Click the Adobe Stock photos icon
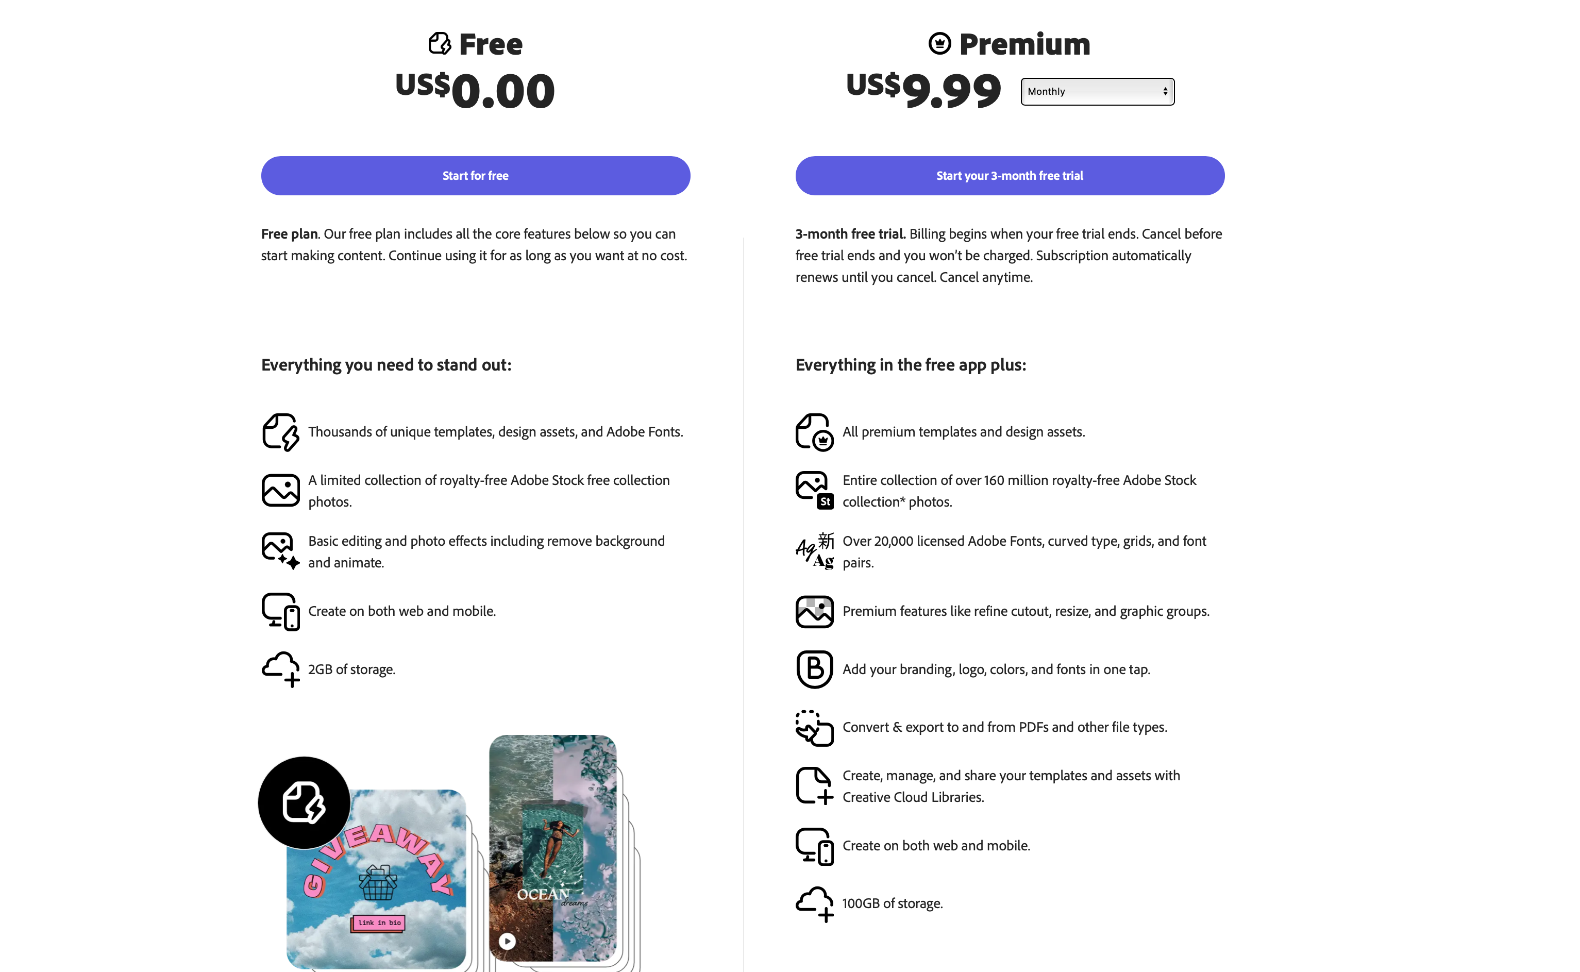The image size is (1580, 972). point(814,490)
